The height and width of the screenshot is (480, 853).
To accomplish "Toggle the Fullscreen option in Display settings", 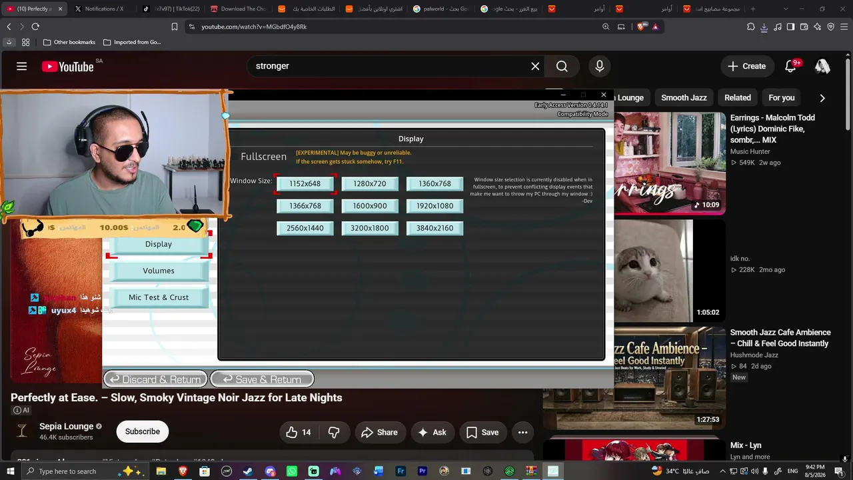I will pos(264,157).
